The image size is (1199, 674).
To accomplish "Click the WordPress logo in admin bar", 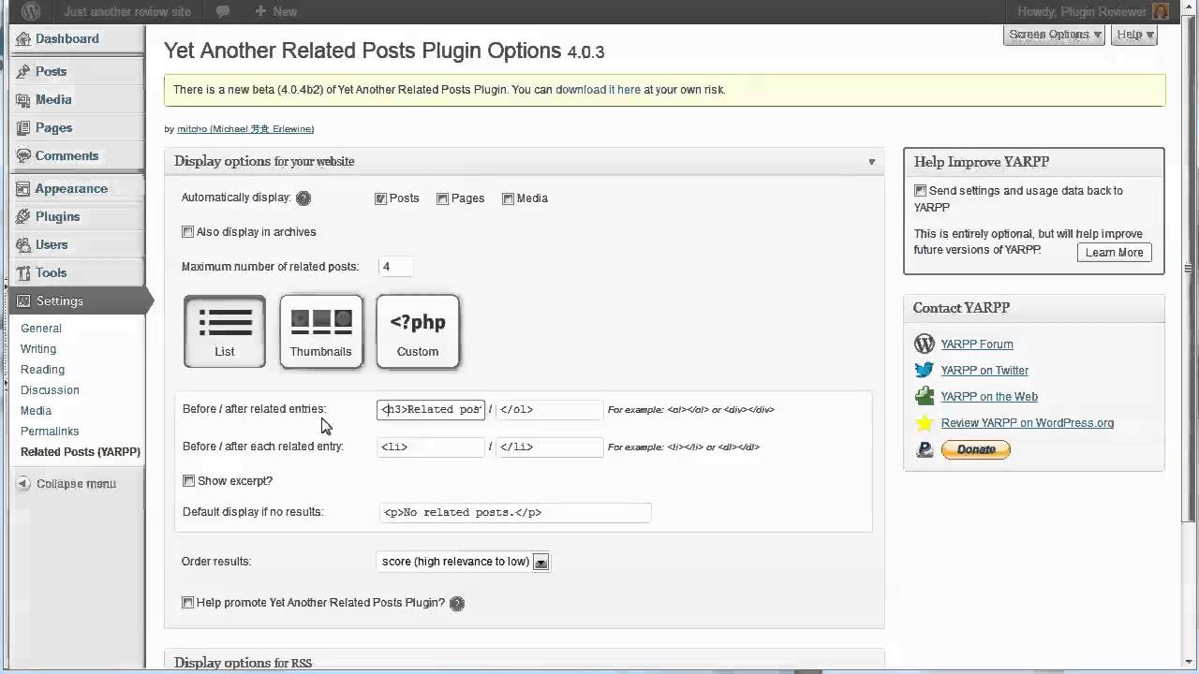I will [31, 11].
